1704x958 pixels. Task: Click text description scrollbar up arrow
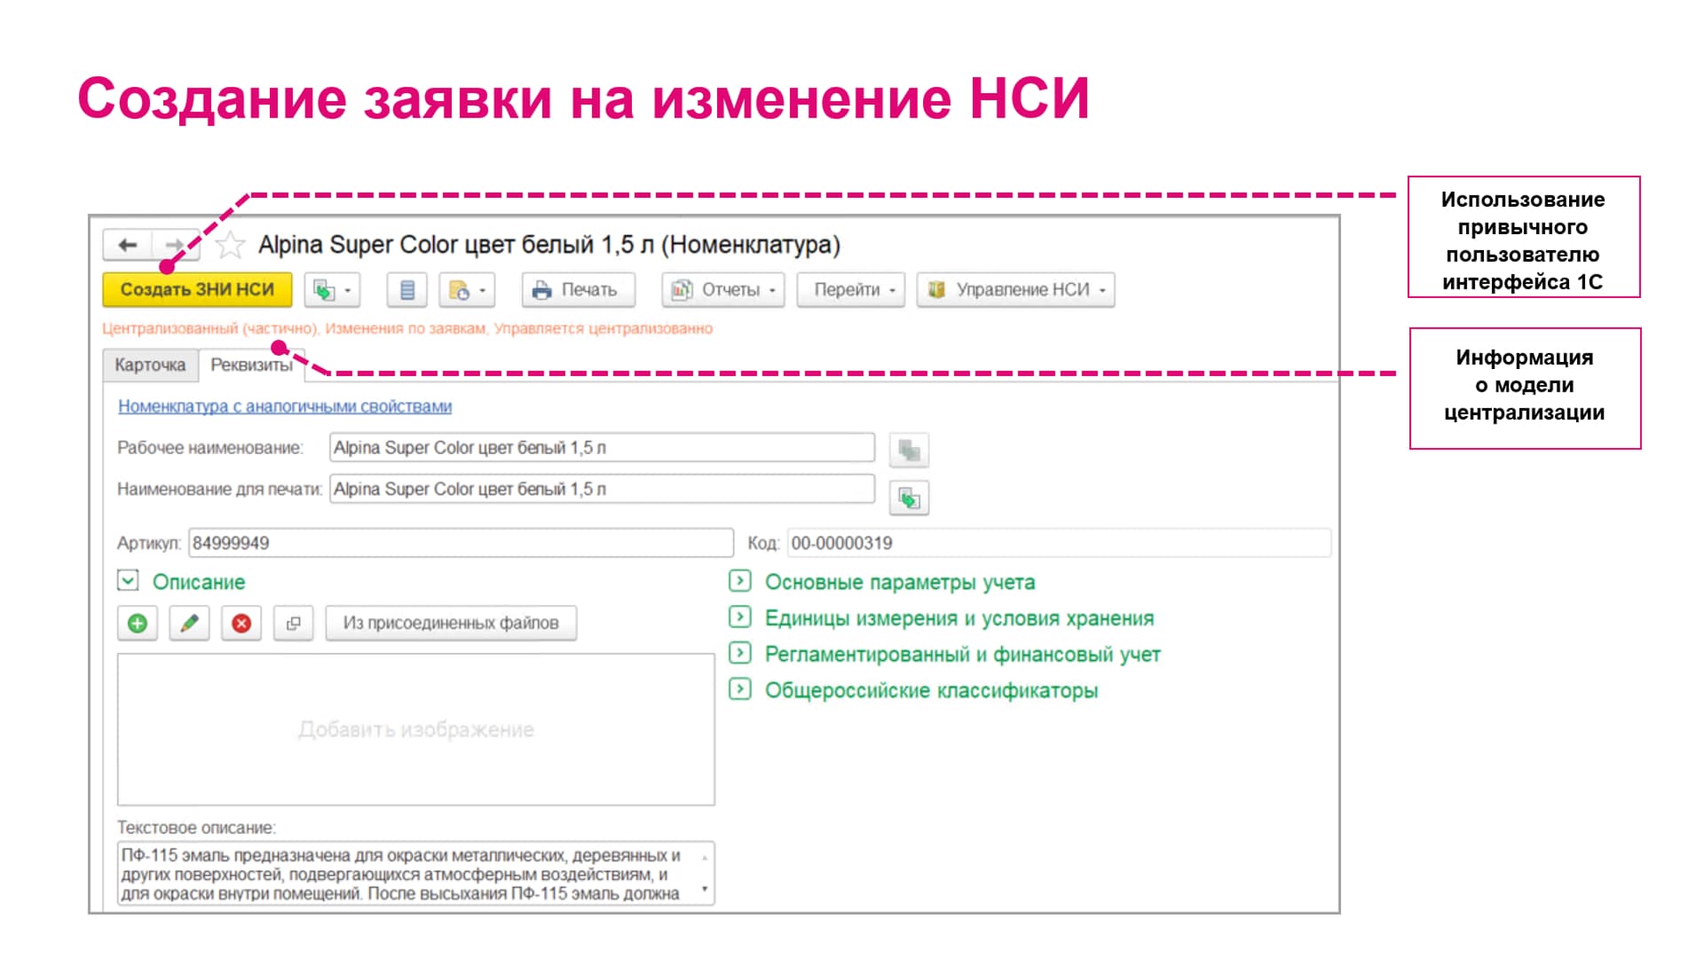click(706, 857)
